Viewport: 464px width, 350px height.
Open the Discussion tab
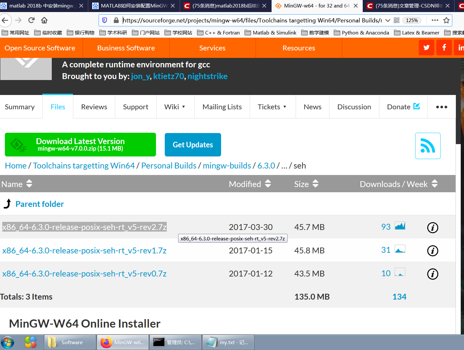click(x=354, y=107)
